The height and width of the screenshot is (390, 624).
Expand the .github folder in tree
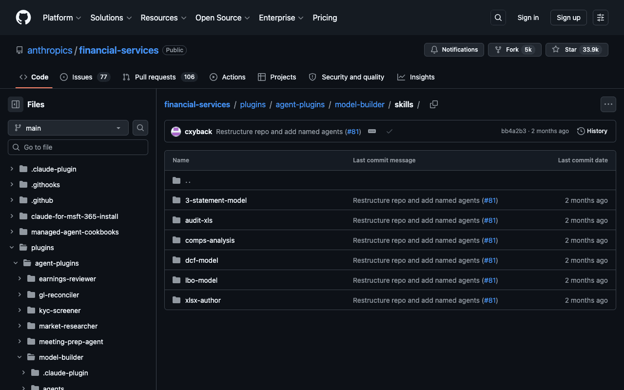pyautogui.click(x=12, y=200)
